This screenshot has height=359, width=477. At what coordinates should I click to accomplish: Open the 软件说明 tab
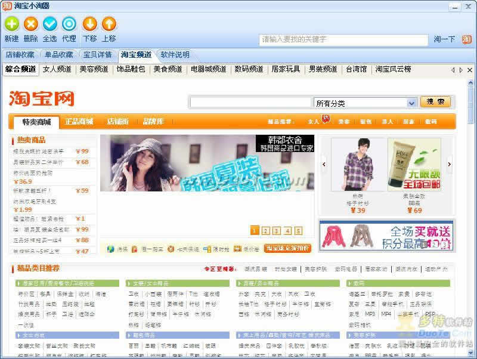[x=175, y=55]
